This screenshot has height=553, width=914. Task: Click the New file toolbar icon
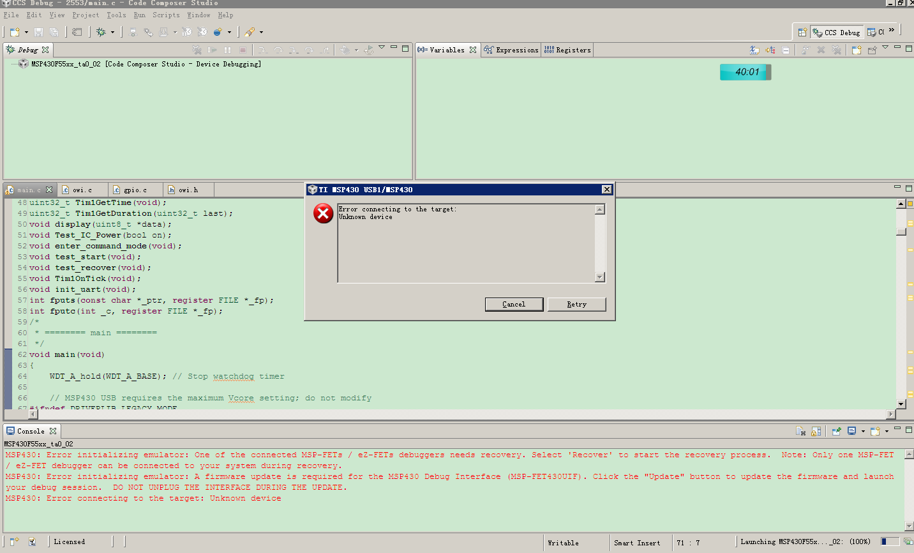click(15, 32)
